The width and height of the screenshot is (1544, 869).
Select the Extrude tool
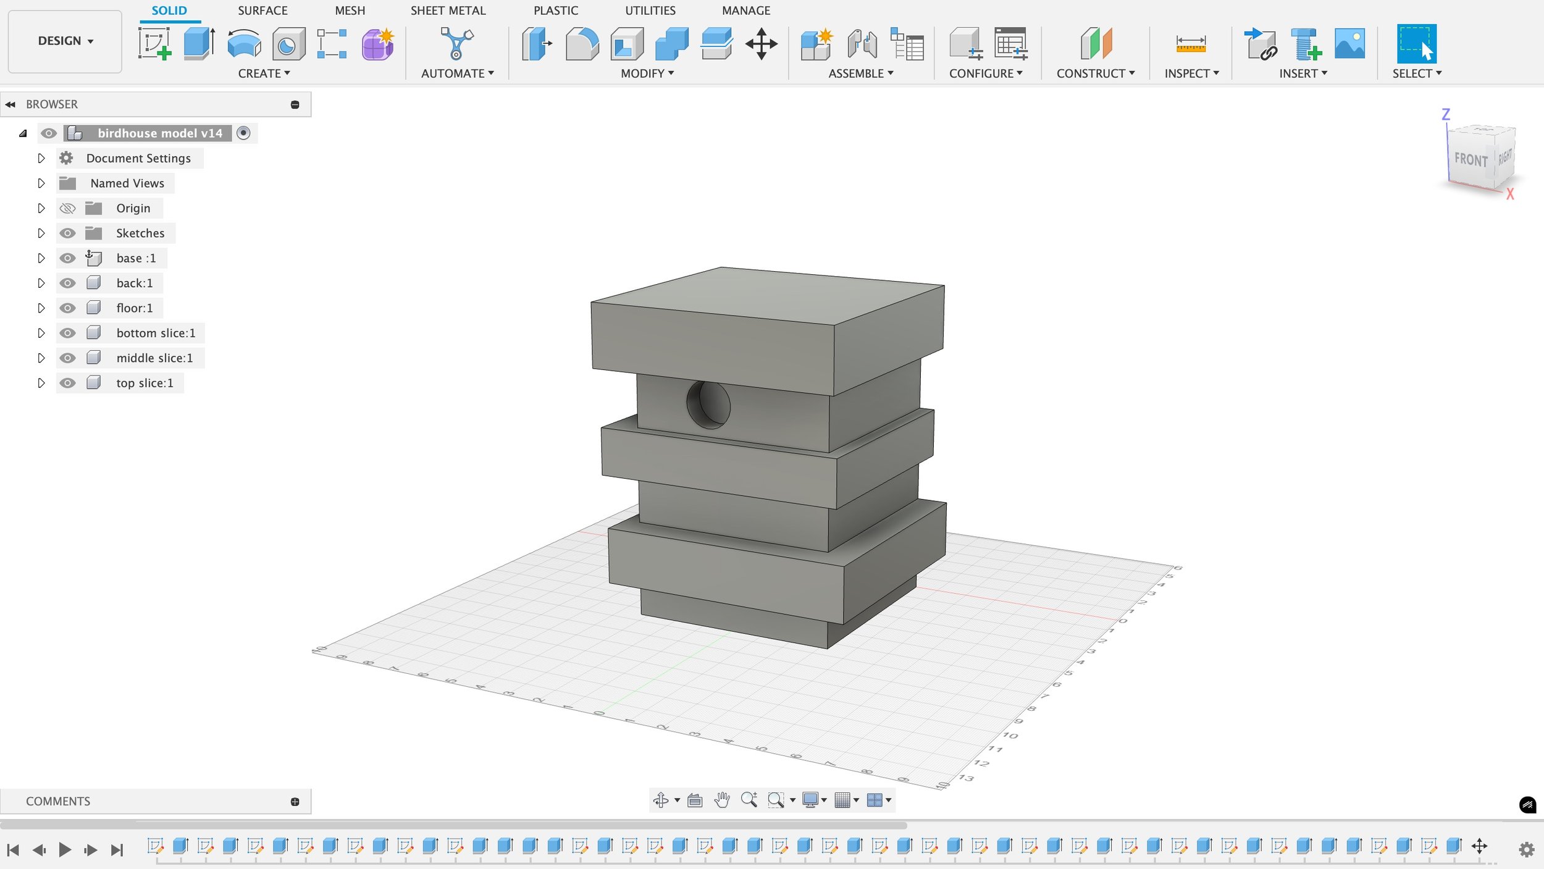(x=199, y=44)
